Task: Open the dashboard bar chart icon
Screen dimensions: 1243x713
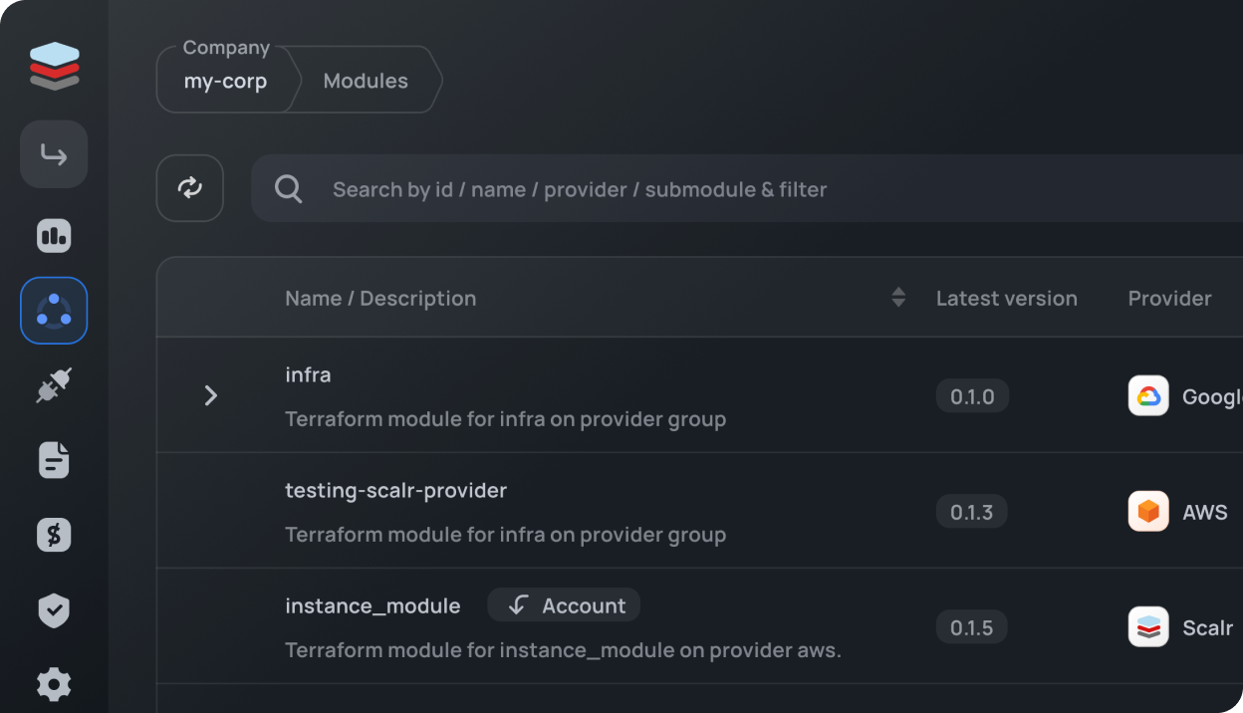Action: pos(54,236)
